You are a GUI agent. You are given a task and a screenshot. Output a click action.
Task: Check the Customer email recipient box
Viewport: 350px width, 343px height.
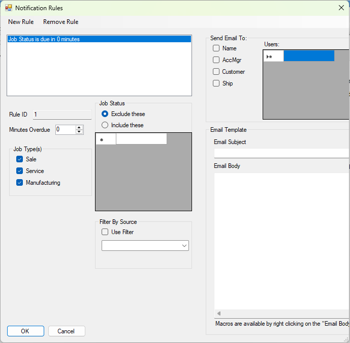216,72
